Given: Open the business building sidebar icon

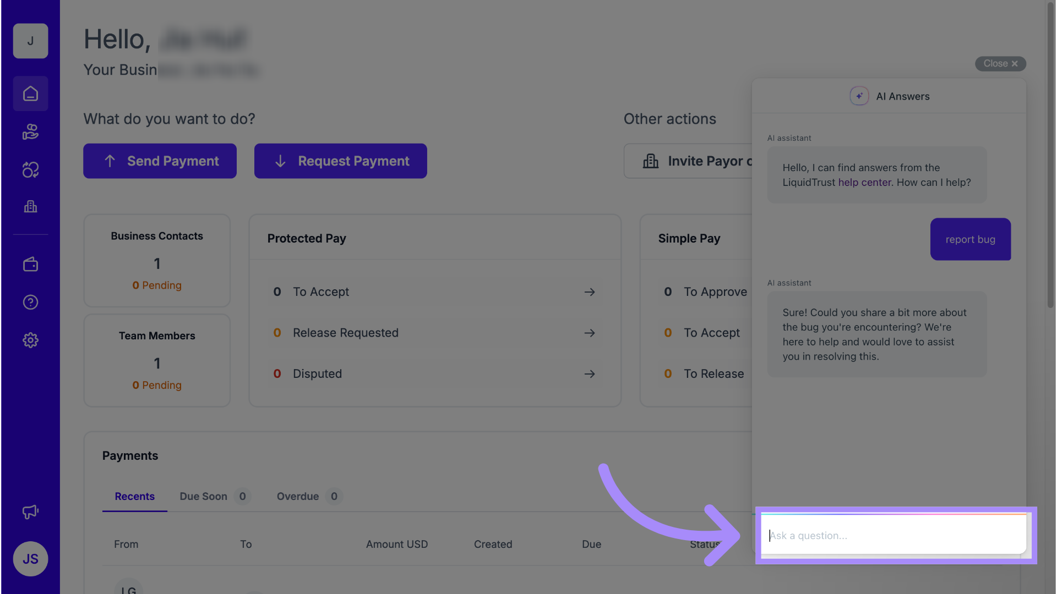Looking at the screenshot, I should 30,207.
